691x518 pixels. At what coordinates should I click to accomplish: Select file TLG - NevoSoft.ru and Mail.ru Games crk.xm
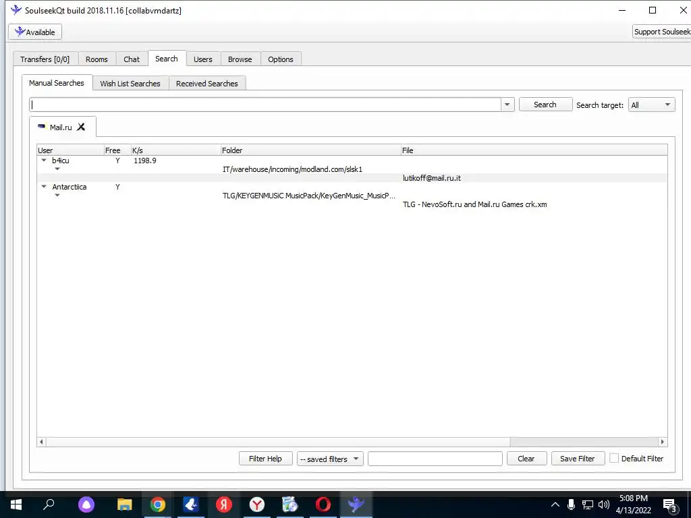[x=474, y=204]
